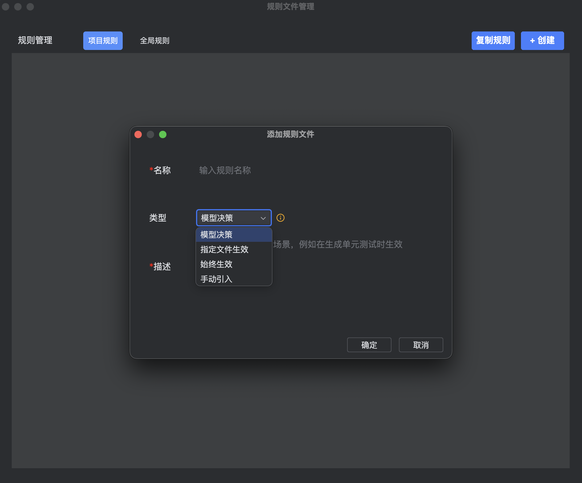Image resolution: width=582 pixels, height=483 pixels.
Task: Confirm with the 确定 button
Action: [x=369, y=345]
